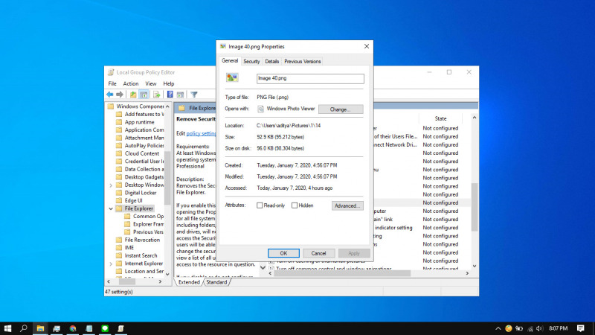This screenshot has height=335, width=595.
Task: Click the network tray icon
Action: pos(530,328)
